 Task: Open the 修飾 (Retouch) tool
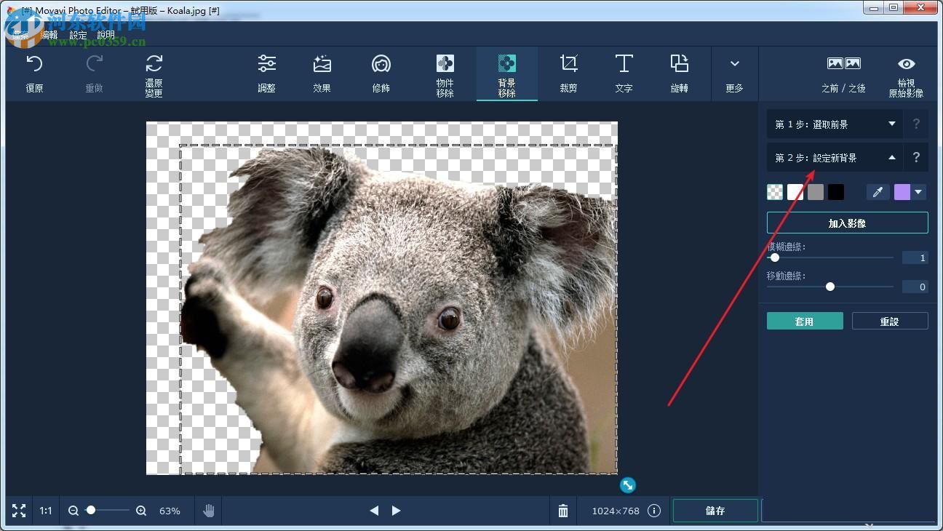tap(381, 73)
